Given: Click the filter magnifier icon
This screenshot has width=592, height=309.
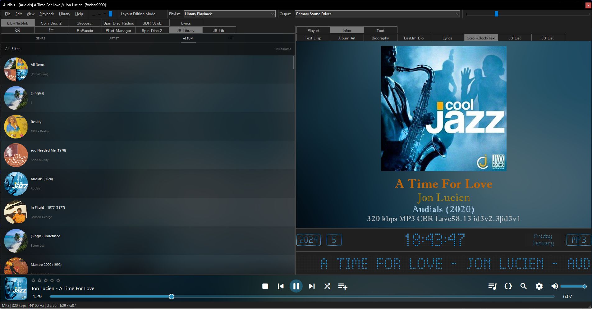Looking at the screenshot, I should pyautogui.click(x=7, y=49).
